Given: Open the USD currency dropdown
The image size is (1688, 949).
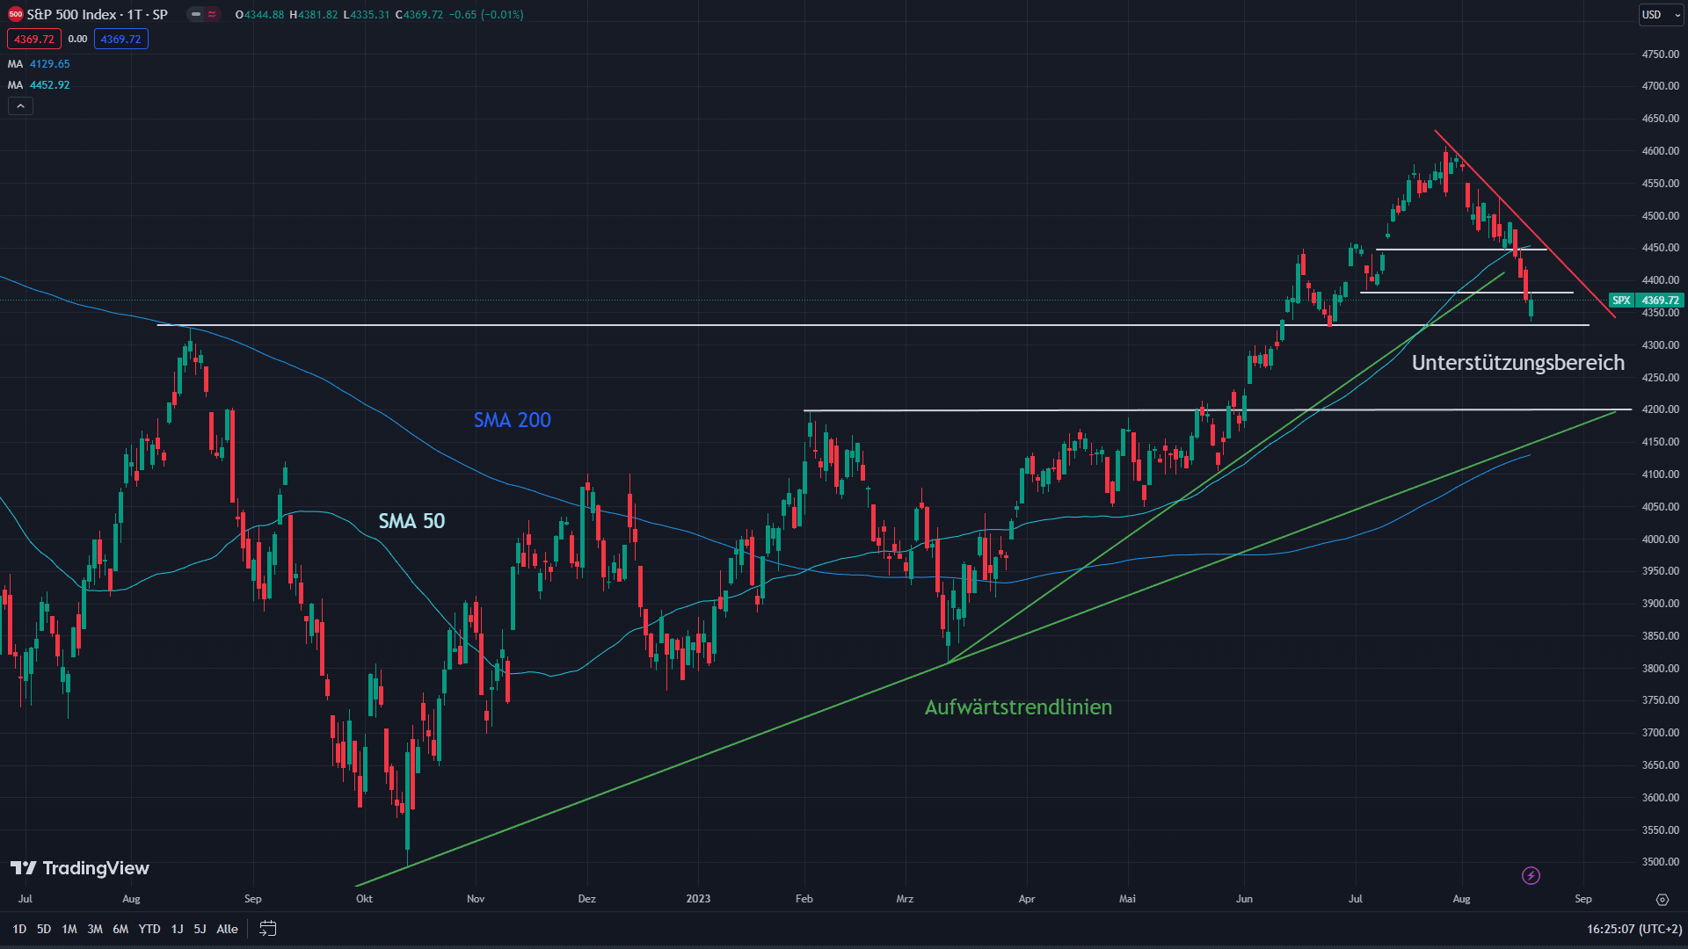Looking at the screenshot, I should pyautogui.click(x=1662, y=14).
